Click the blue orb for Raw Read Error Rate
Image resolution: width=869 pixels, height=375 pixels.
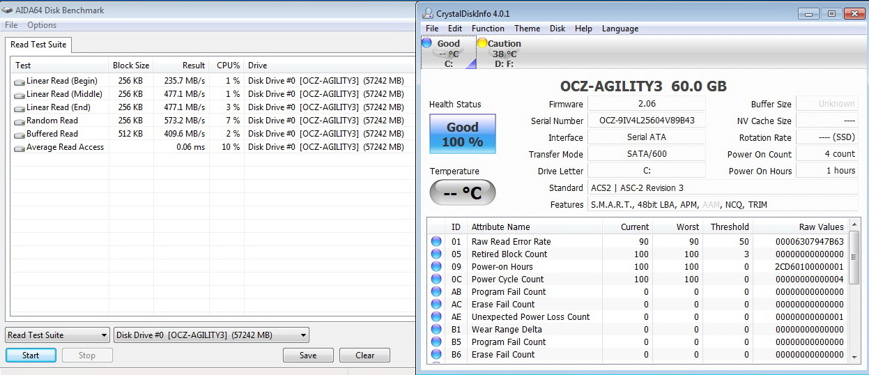pyautogui.click(x=436, y=242)
